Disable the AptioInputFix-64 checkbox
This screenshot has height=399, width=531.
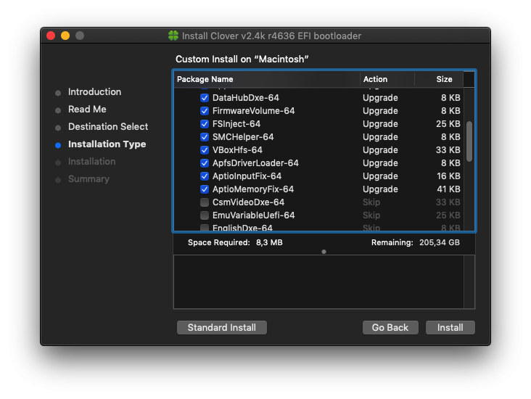click(205, 176)
